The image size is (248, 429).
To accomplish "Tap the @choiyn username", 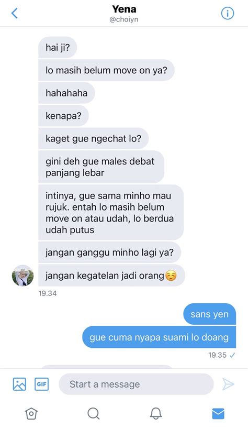I will [124, 20].
